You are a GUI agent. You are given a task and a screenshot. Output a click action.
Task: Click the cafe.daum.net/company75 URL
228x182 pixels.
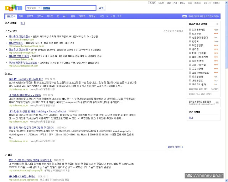pyautogui.click(x=26, y=171)
